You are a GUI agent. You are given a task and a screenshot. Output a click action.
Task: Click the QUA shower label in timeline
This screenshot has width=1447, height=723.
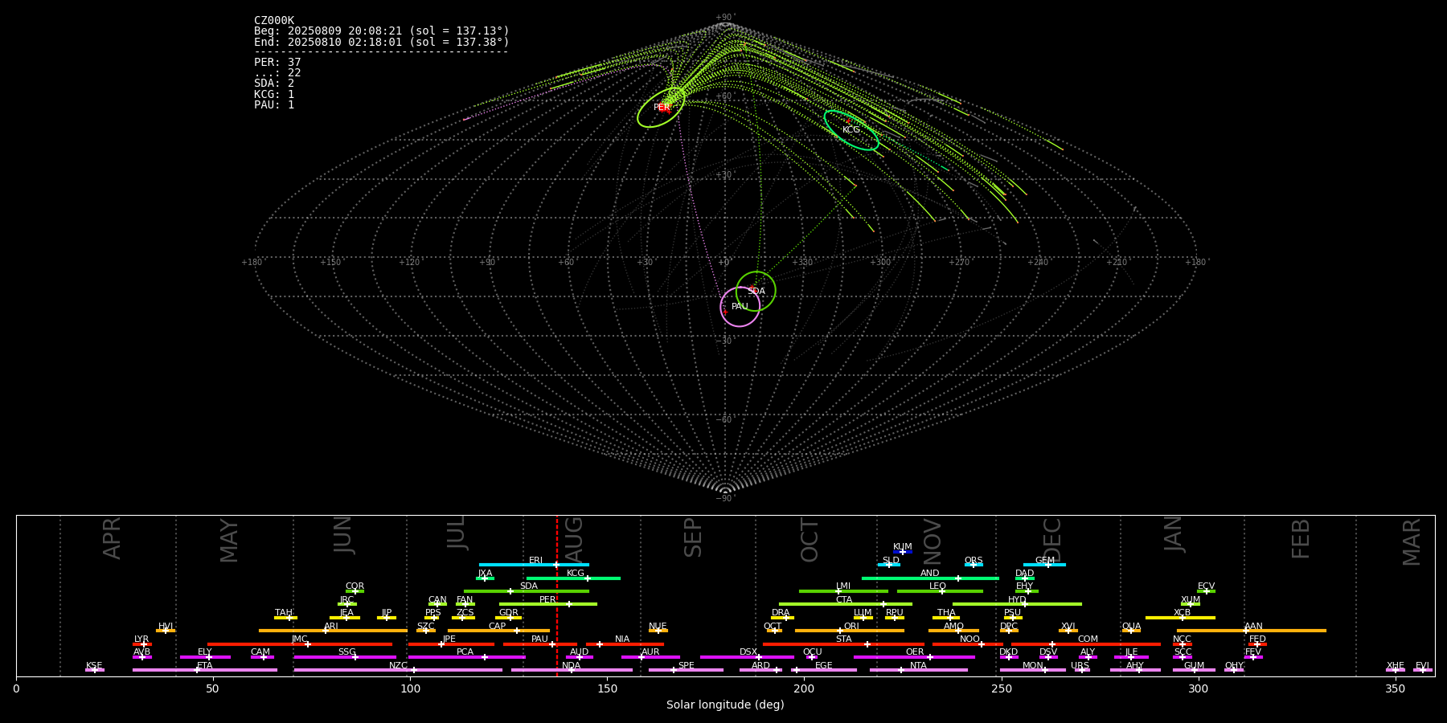pyautogui.click(x=1131, y=627)
